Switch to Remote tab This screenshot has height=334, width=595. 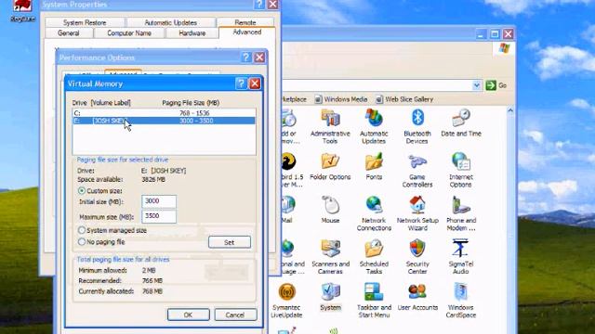(x=245, y=22)
